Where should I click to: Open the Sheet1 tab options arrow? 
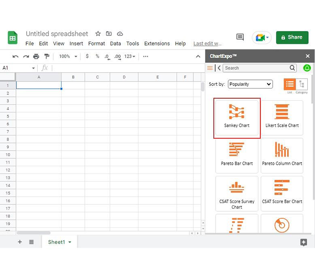pos(70,242)
